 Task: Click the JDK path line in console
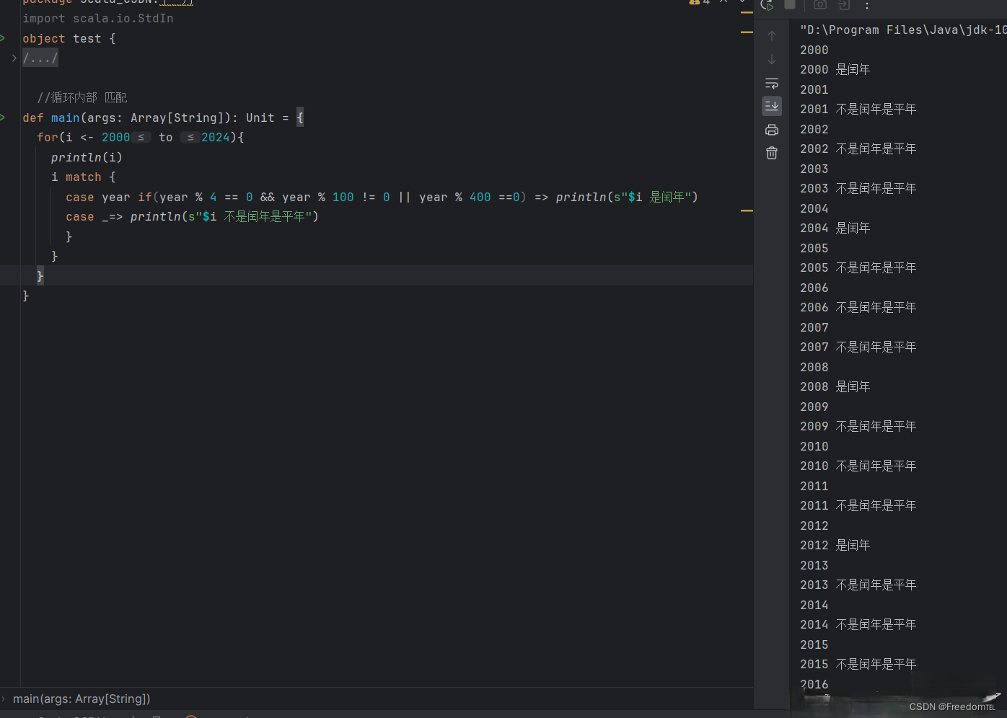903,30
